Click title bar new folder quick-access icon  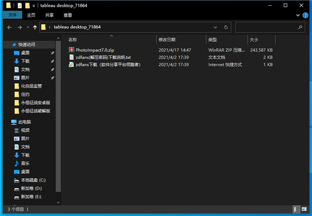point(28,5)
